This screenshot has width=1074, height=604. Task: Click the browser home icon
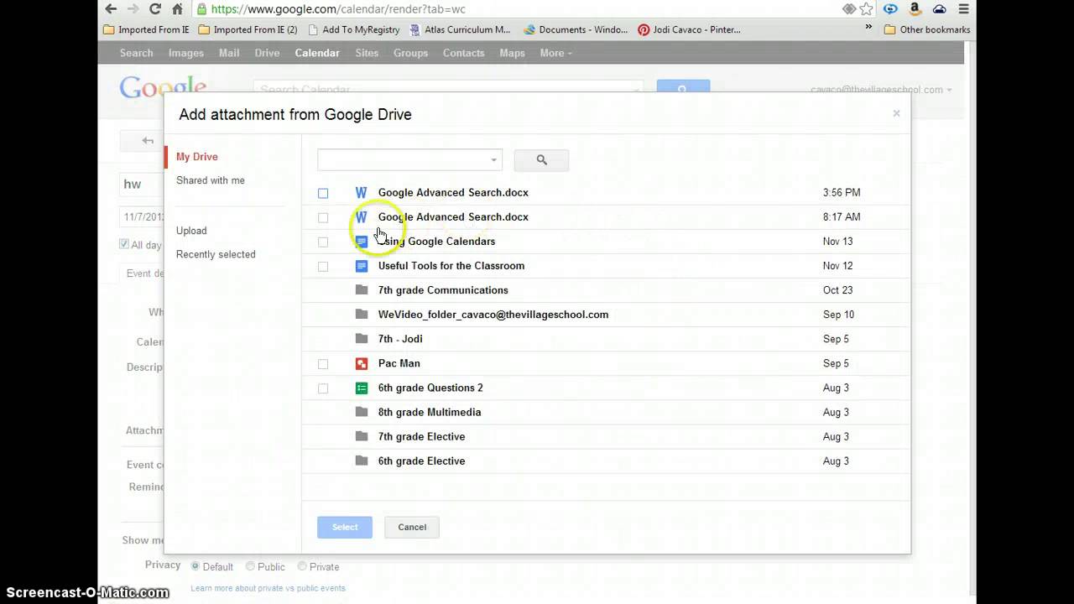pyautogui.click(x=177, y=9)
